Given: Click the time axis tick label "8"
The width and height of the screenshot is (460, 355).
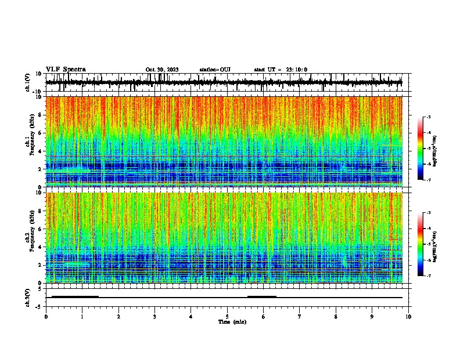Looking at the screenshot, I should 336,317.
